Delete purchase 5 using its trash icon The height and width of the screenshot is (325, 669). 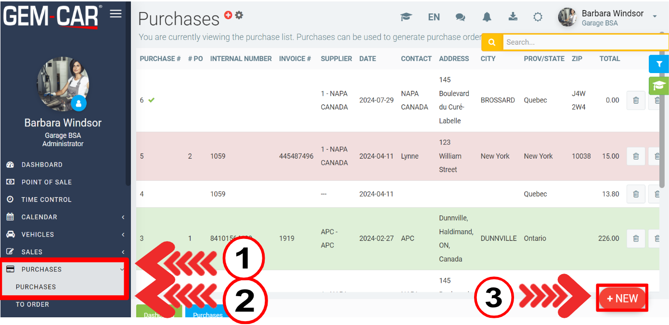point(635,156)
